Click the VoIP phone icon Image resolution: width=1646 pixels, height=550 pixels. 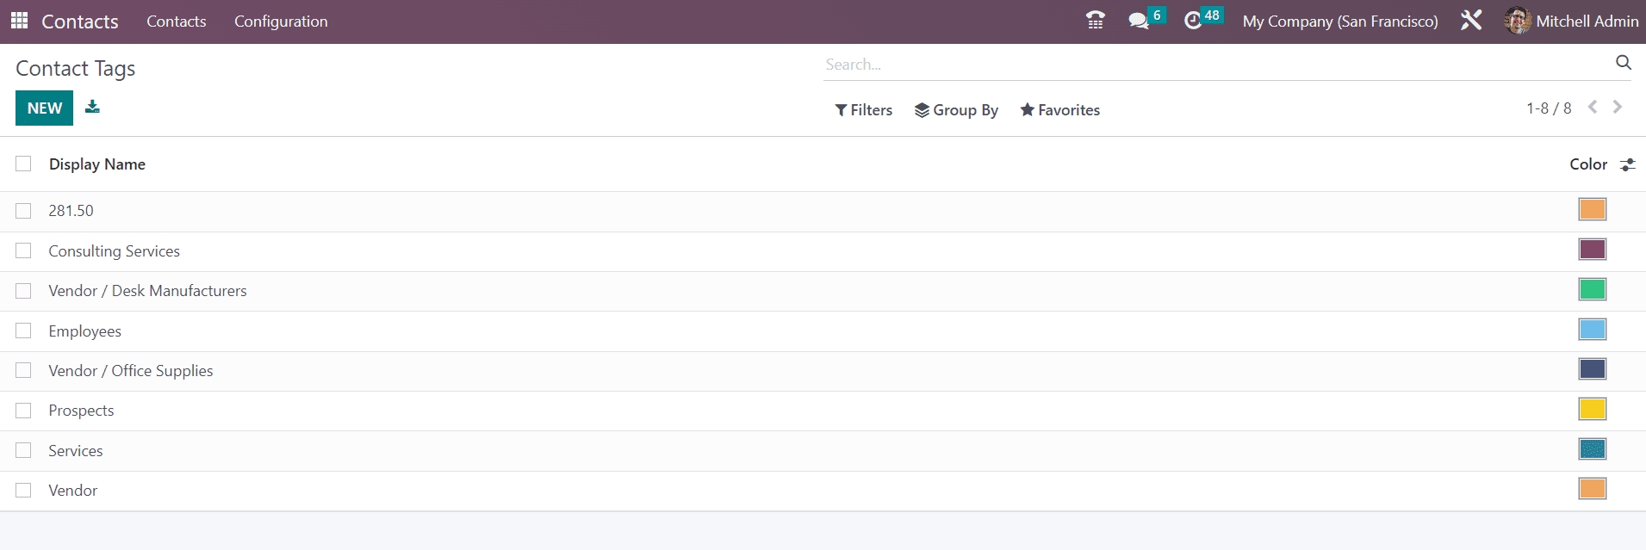[x=1095, y=21]
